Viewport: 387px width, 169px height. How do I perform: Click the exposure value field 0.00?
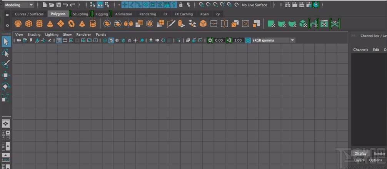[x=219, y=40]
